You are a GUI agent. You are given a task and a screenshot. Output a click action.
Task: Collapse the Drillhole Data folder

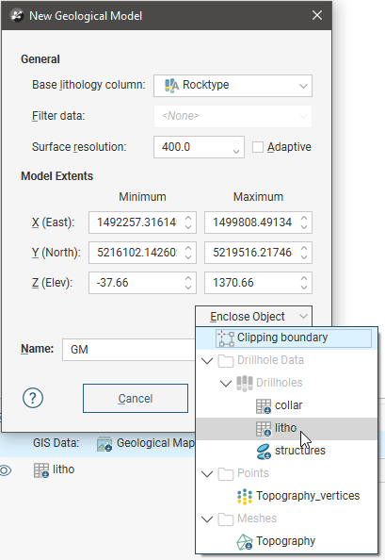[x=207, y=360]
